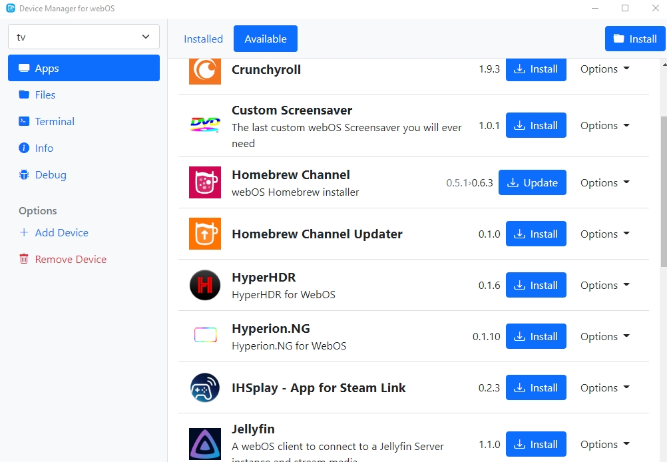Image resolution: width=667 pixels, height=462 pixels.
Task: Open the Terminal section in sidebar
Action: pyautogui.click(x=55, y=121)
